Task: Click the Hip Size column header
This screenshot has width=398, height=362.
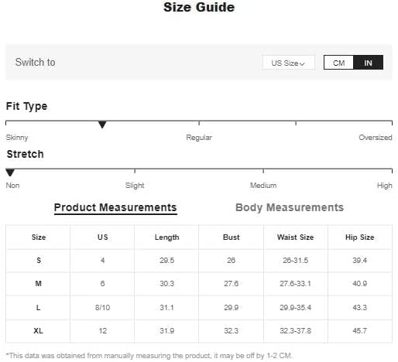Action: tap(359, 237)
